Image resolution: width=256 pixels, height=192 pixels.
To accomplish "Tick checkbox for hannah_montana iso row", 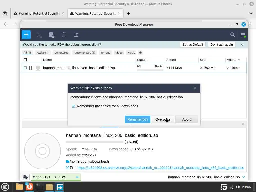I will click(x=25, y=68).
